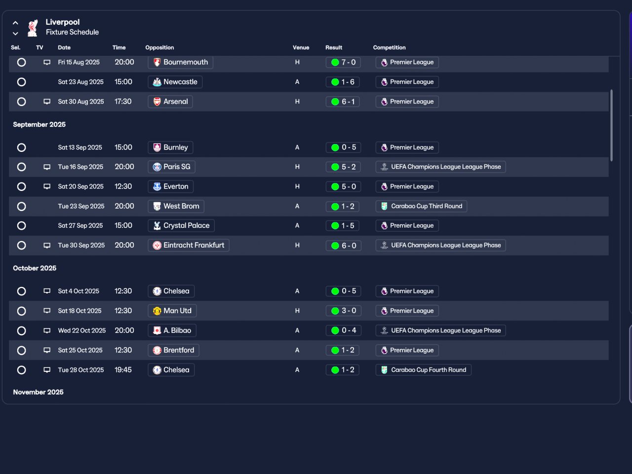
Task: Click Crystal Palace club badge icon
Action: pyautogui.click(x=157, y=225)
